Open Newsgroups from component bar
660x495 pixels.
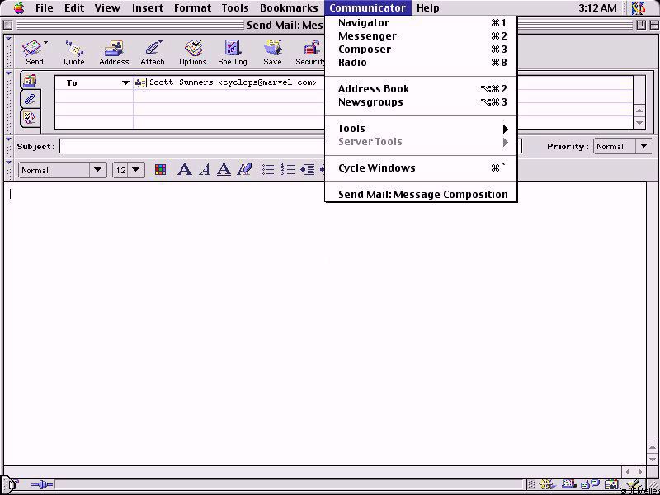pos(590,484)
